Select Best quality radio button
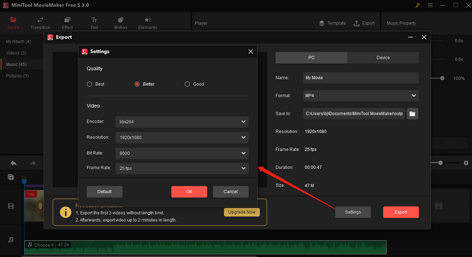Image resolution: width=472 pixels, height=257 pixels. coord(89,84)
